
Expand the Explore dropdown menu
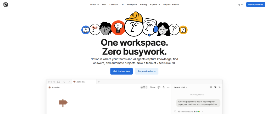tap(155, 4)
